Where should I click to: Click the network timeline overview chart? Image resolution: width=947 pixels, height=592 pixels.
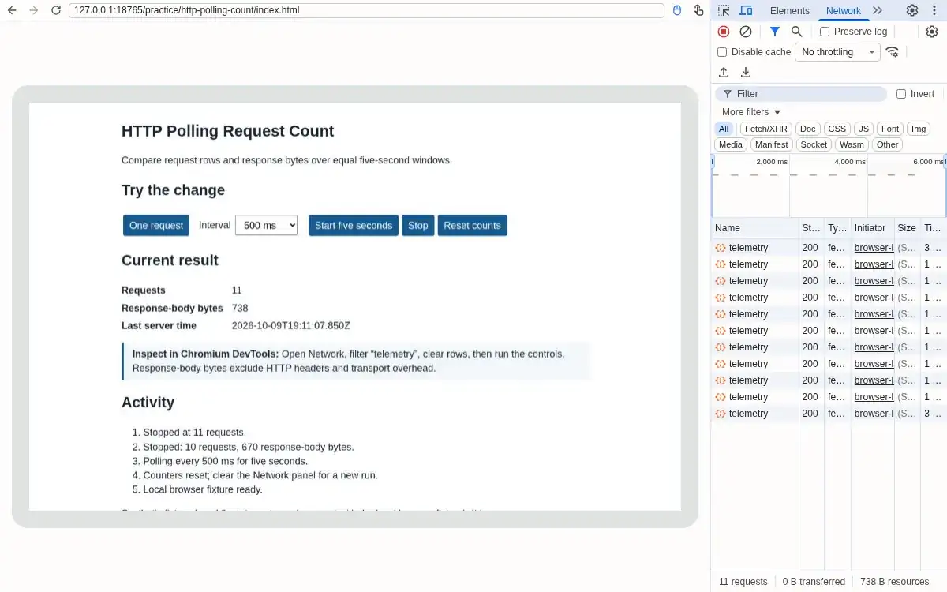coord(829,185)
